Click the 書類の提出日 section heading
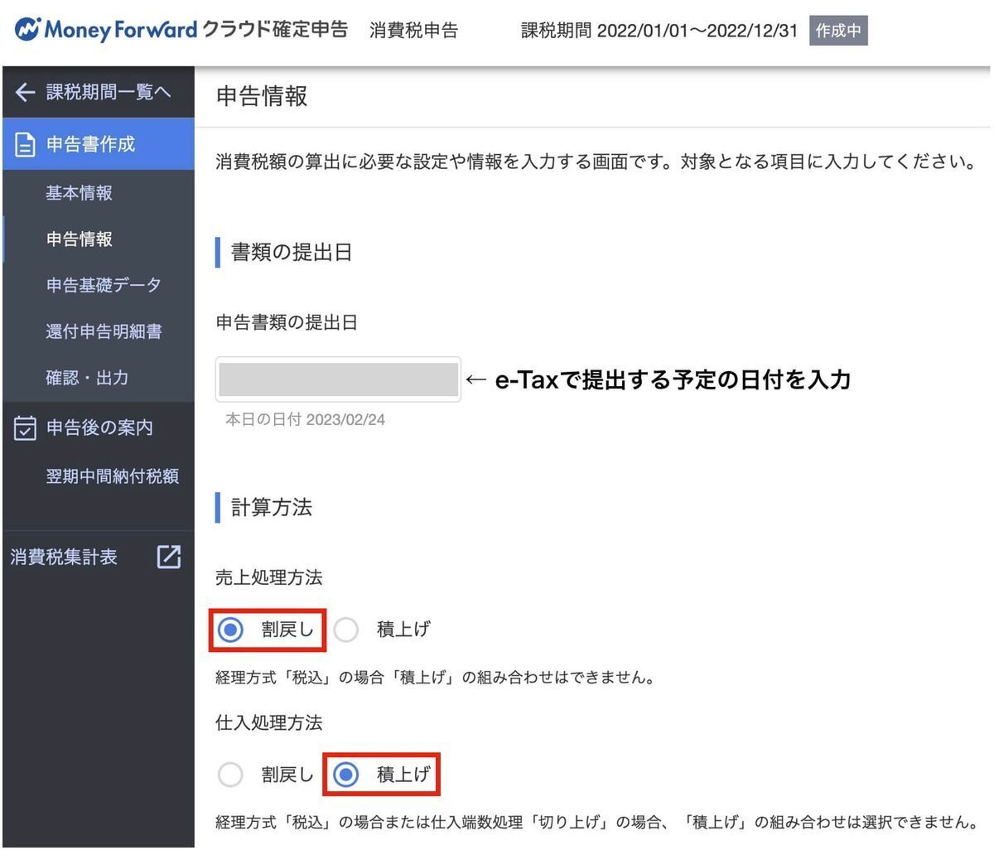Viewport: 994px width, 850px height. point(292,253)
